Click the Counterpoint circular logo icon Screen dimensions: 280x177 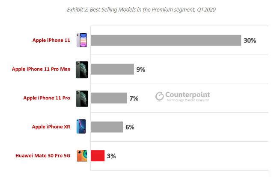[x=160, y=96]
